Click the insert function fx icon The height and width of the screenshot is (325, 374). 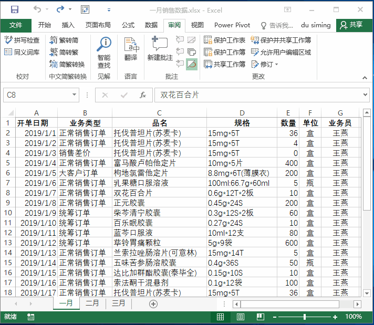(x=143, y=95)
